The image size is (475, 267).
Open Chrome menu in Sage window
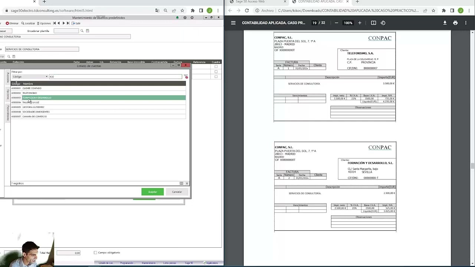pyautogui.click(x=218, y=11)
